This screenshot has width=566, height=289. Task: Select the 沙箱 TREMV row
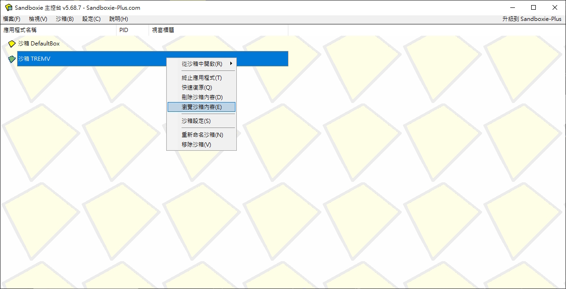coord(153,59)
